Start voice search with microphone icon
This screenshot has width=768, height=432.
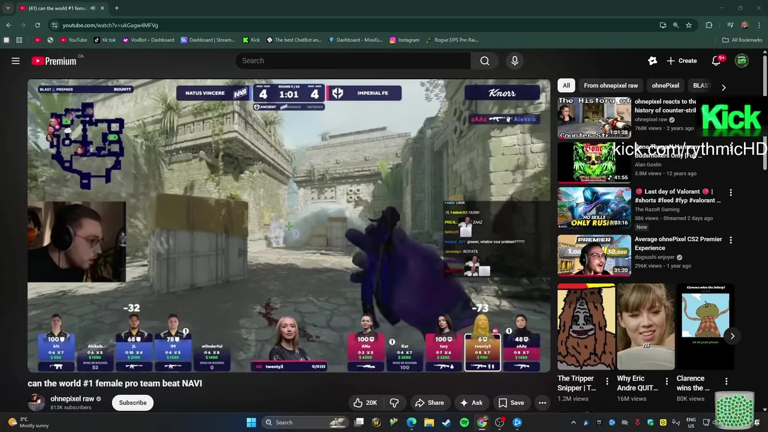click(x=514, y=61)
